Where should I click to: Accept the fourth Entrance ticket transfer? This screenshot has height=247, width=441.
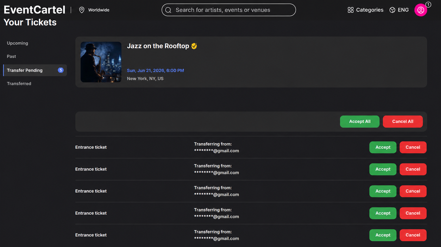click(x=383, y=213)
